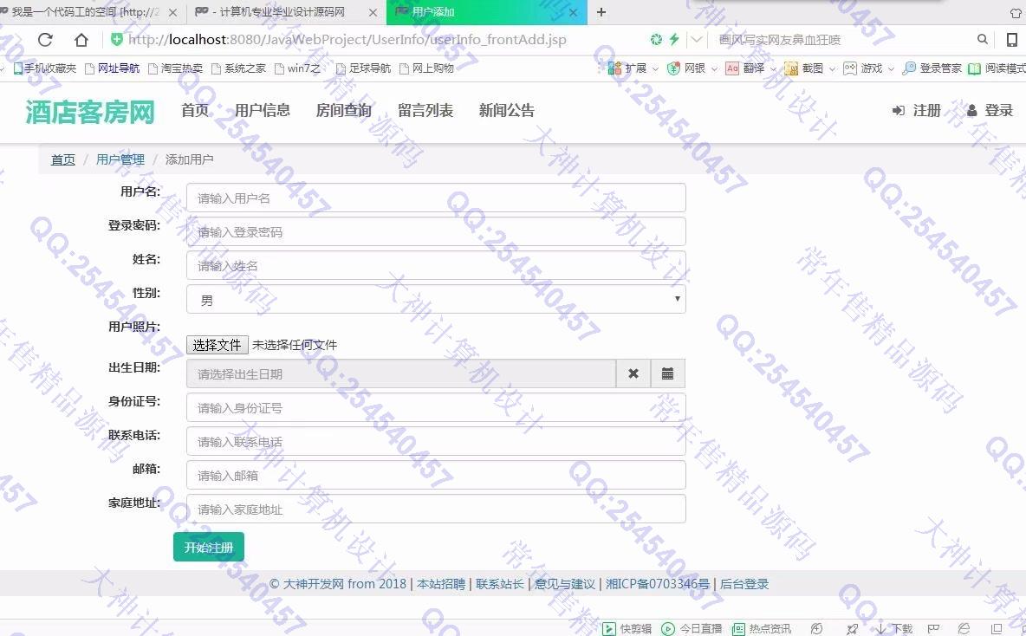Open the 手机收藏夹 bookmark
Image resolution: width=1026 pixels, height=636 pixels.
pyautogui.click(x=44, y=68)
